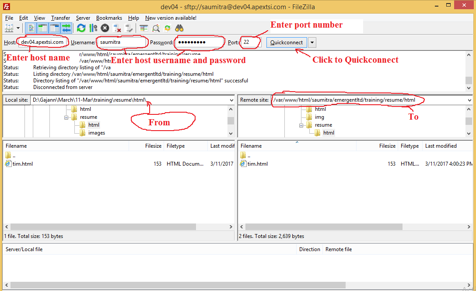Click the remote file list horizontal scrollbar

pyautogui.click(x=324, y=227)
